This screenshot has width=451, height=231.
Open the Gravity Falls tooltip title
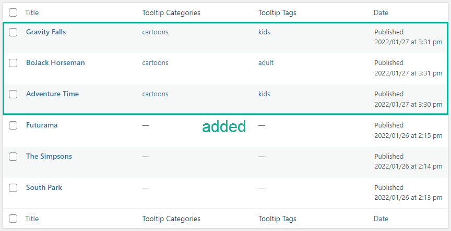pyautogui.click(x=46, y=32)
